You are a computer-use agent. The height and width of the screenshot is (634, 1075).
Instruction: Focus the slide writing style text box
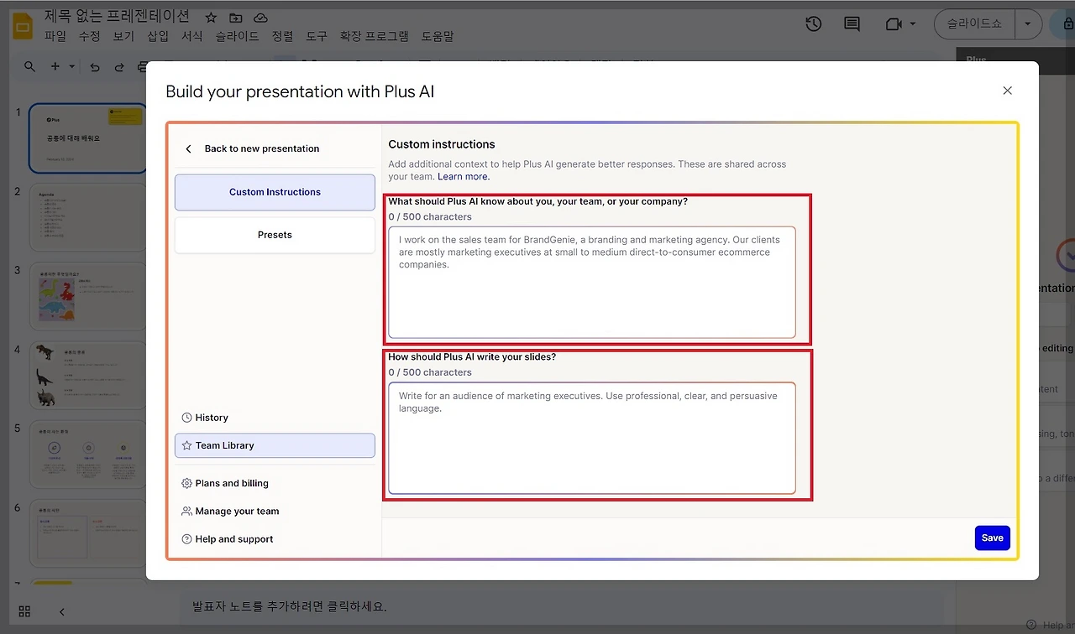pyautogui.click(x=592, y=439)
